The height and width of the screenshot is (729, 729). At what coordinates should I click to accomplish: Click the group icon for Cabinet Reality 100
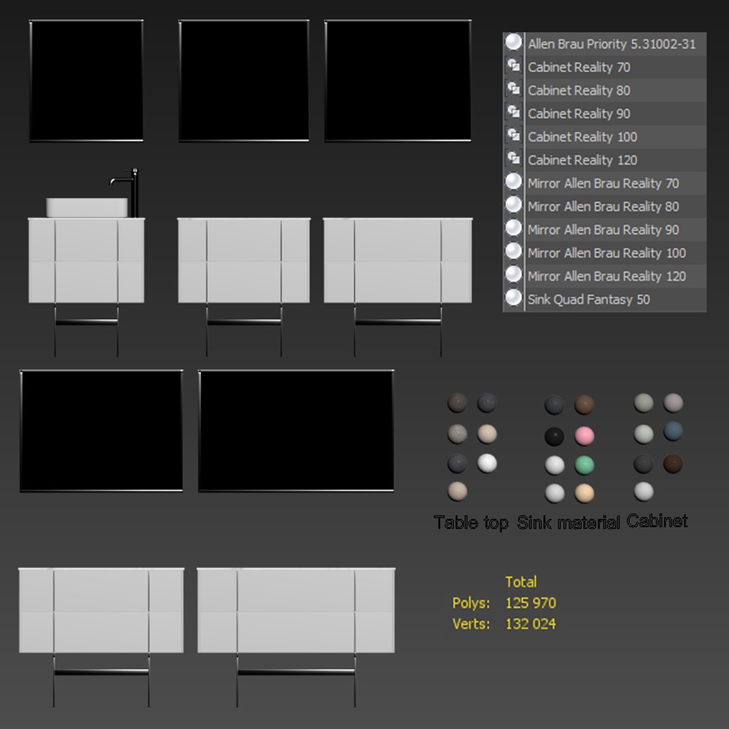pos(514,135)
